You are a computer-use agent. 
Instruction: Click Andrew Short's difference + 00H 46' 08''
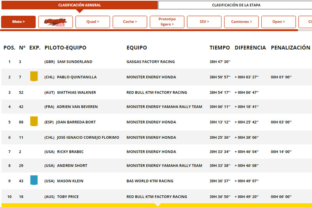246,165
